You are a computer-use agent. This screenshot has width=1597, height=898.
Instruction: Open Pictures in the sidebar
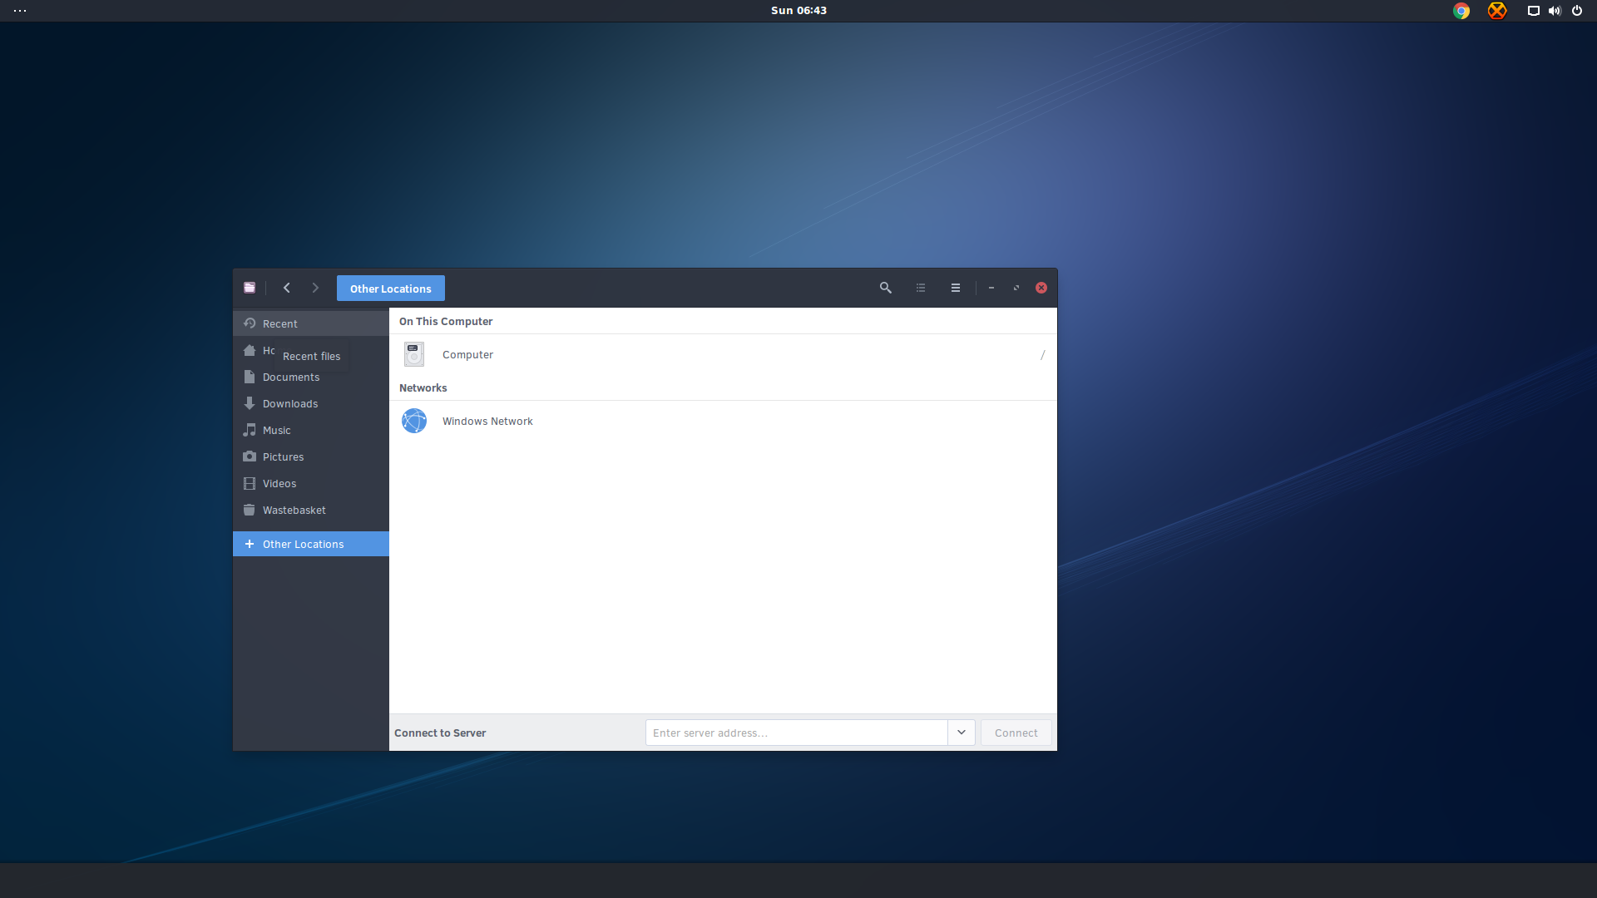tap(311, 456)
